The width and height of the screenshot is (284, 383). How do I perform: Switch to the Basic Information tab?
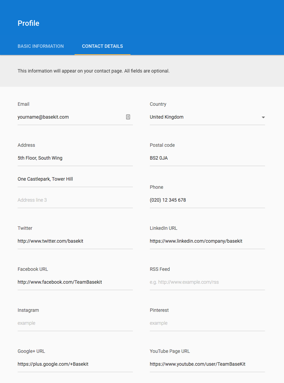(41, 46)
